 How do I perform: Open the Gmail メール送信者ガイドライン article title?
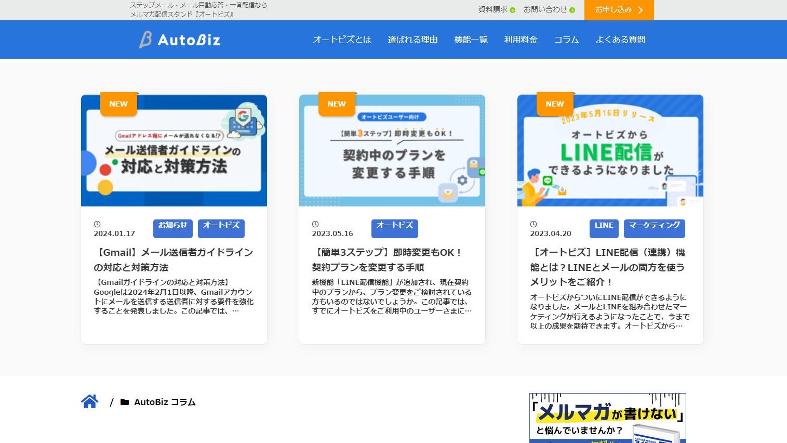point(174,259)
